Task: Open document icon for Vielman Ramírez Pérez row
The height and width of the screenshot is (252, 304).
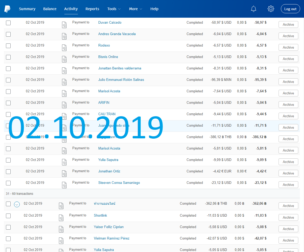Action: 61,241
